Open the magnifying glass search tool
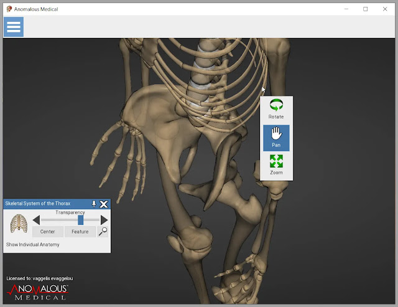The image size is (398, 307). coord(103,232)
